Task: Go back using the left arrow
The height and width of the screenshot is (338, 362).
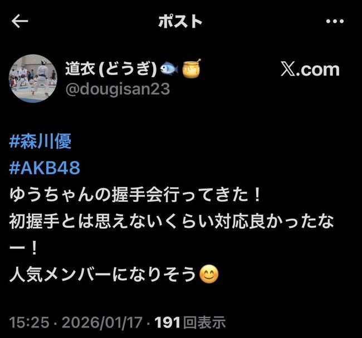Action: (19, 21)
